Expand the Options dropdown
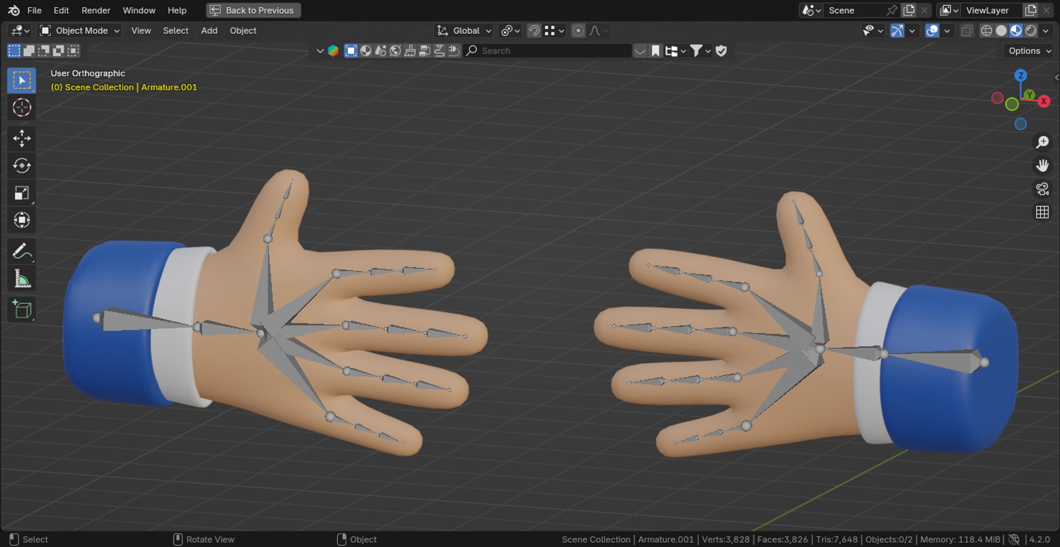This screenshot has height=547, width=1060. coord(1029,51)
